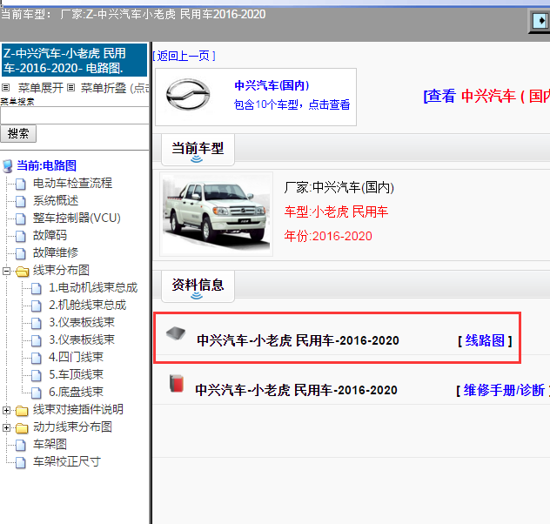Click the text 年份:2016-2020
The width and height of the screenshot is (550, 524).
pos(328,236)
